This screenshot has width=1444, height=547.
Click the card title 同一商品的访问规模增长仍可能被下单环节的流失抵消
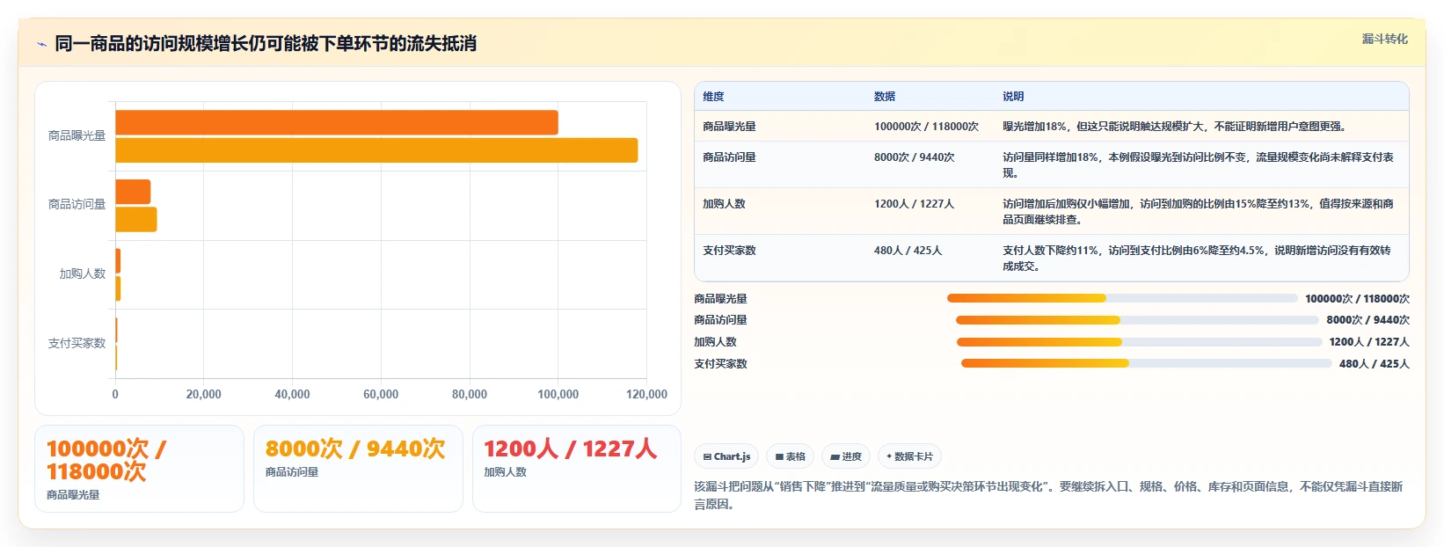tap(266, 44)
